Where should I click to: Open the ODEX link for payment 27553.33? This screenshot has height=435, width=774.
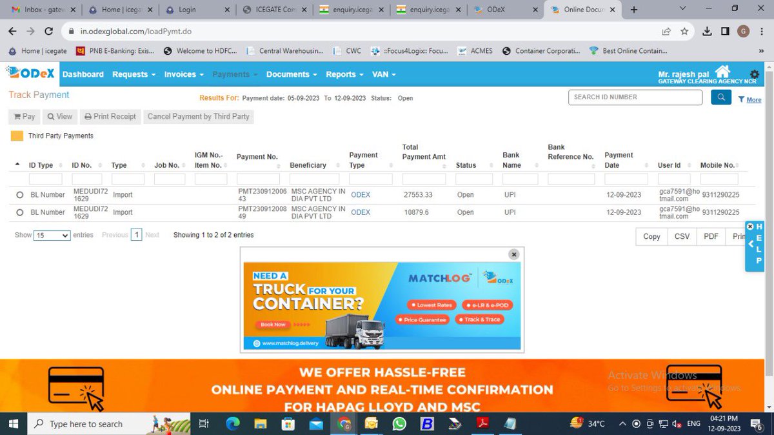tap(361, 195)
